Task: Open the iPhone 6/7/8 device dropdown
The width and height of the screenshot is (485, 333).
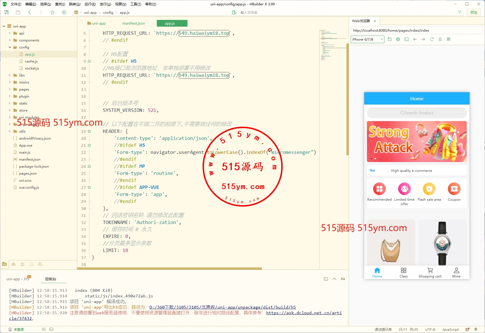Action: click(x=367, y=39)
